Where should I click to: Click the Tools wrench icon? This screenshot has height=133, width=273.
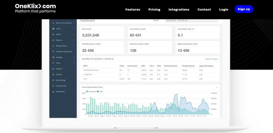pyautogui.click(x=53, y=63)
